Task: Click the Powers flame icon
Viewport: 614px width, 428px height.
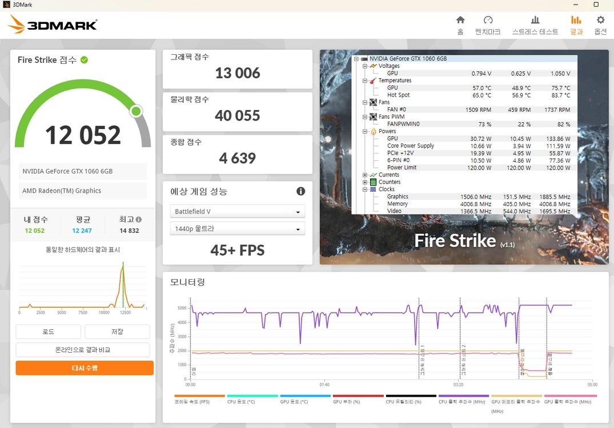Action: click(373, 131)
